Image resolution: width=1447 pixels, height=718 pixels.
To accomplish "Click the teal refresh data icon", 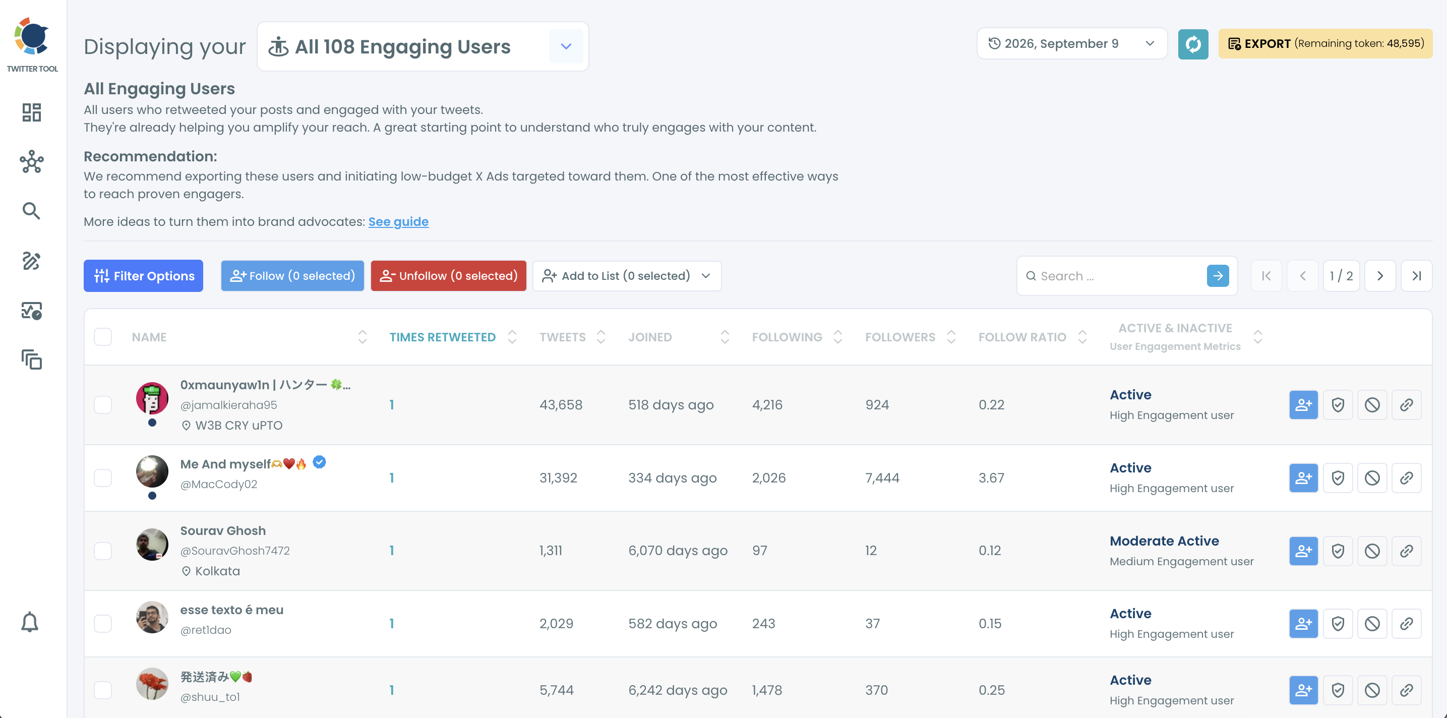I will [x=1193, y=44].
